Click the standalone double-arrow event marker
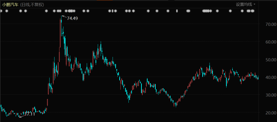277x122 pixels. (177, 11)
